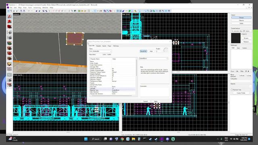Open Windows Start menu

pos(86,139)
